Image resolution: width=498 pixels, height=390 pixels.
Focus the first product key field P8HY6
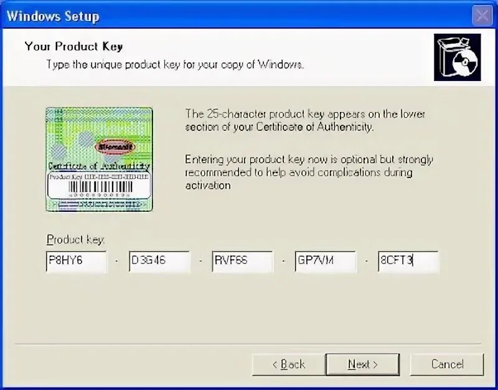click(x=77, y=262)
